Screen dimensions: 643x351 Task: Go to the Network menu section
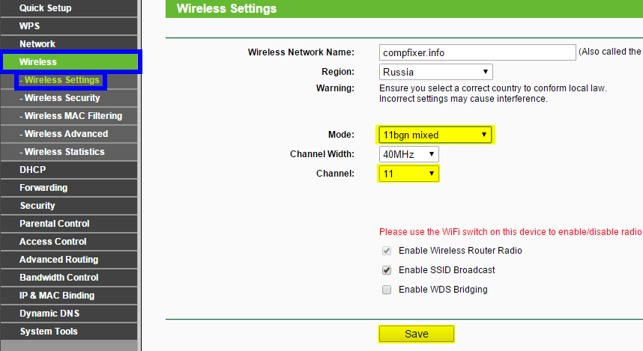[x=37, y=44]
